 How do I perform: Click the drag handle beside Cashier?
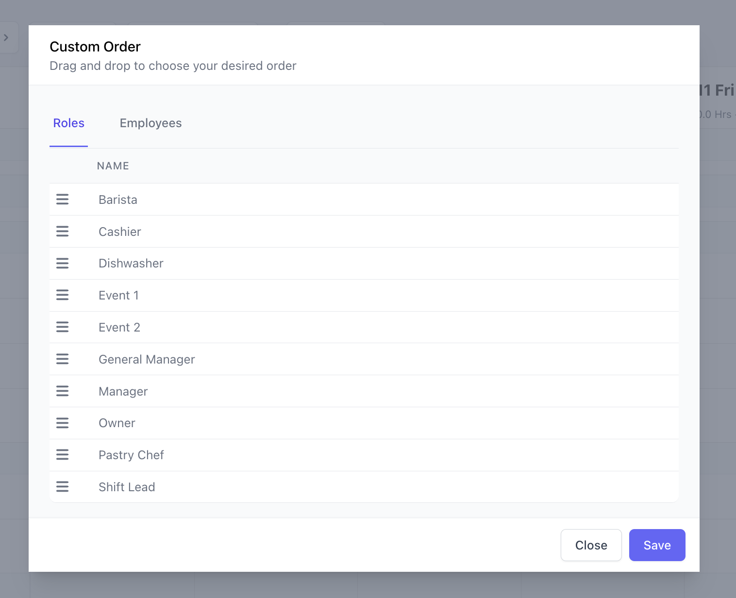tap(63, 232)
